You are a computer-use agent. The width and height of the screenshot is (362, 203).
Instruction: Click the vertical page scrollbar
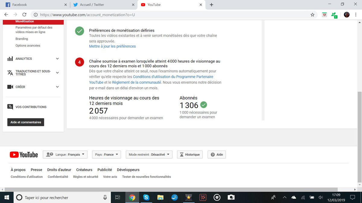[x=359, y=137]
